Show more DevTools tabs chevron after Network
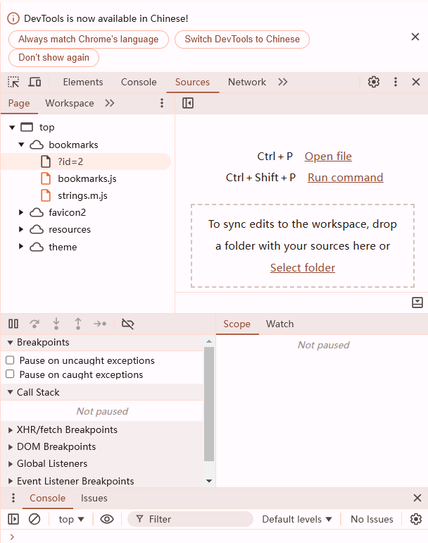Image resolution: width=428 pixels, height=543 pixels. pos(283,82)
